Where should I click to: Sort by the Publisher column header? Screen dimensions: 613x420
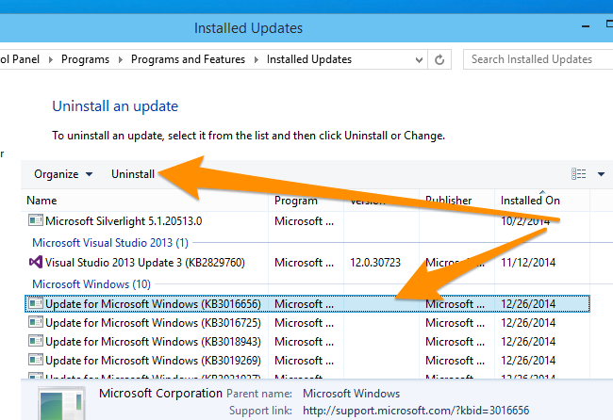click(448, 201)
